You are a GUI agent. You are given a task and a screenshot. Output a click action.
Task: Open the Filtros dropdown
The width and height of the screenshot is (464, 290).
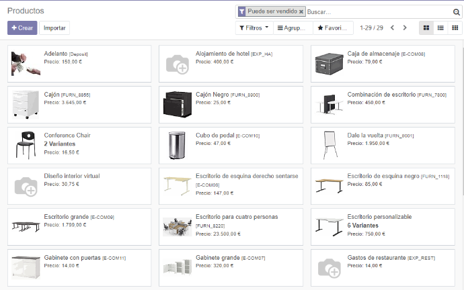(253, 28)
